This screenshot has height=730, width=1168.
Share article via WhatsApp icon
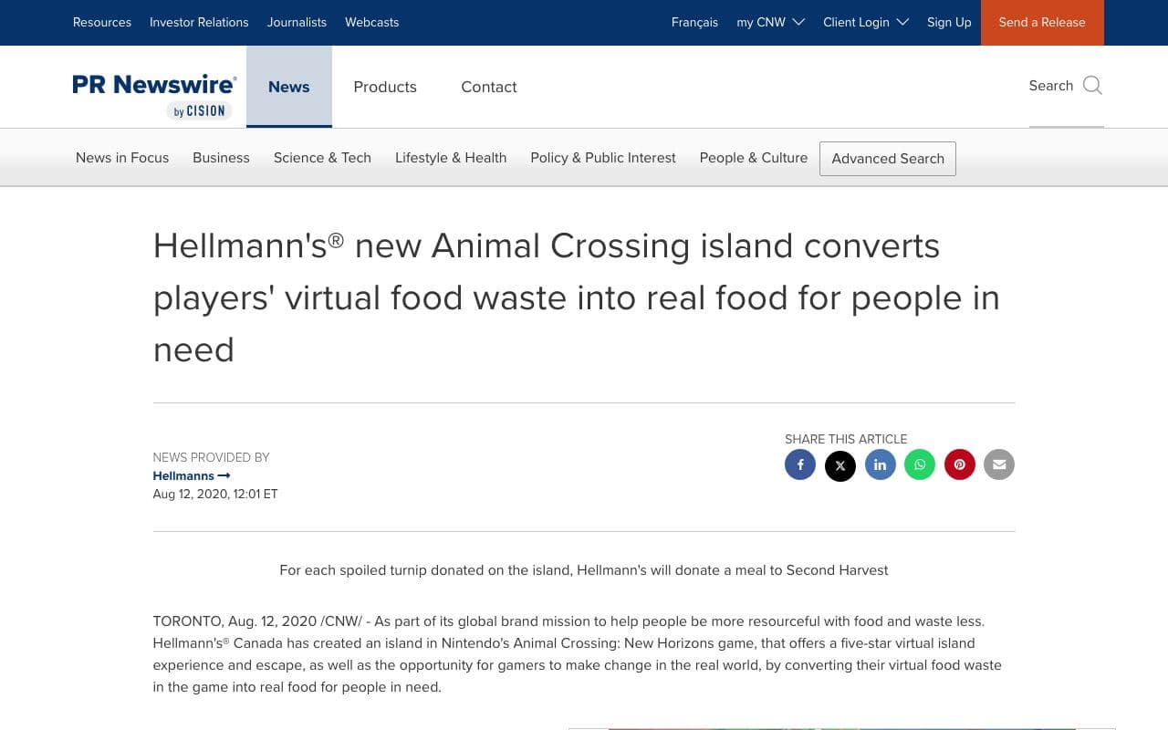920,464
